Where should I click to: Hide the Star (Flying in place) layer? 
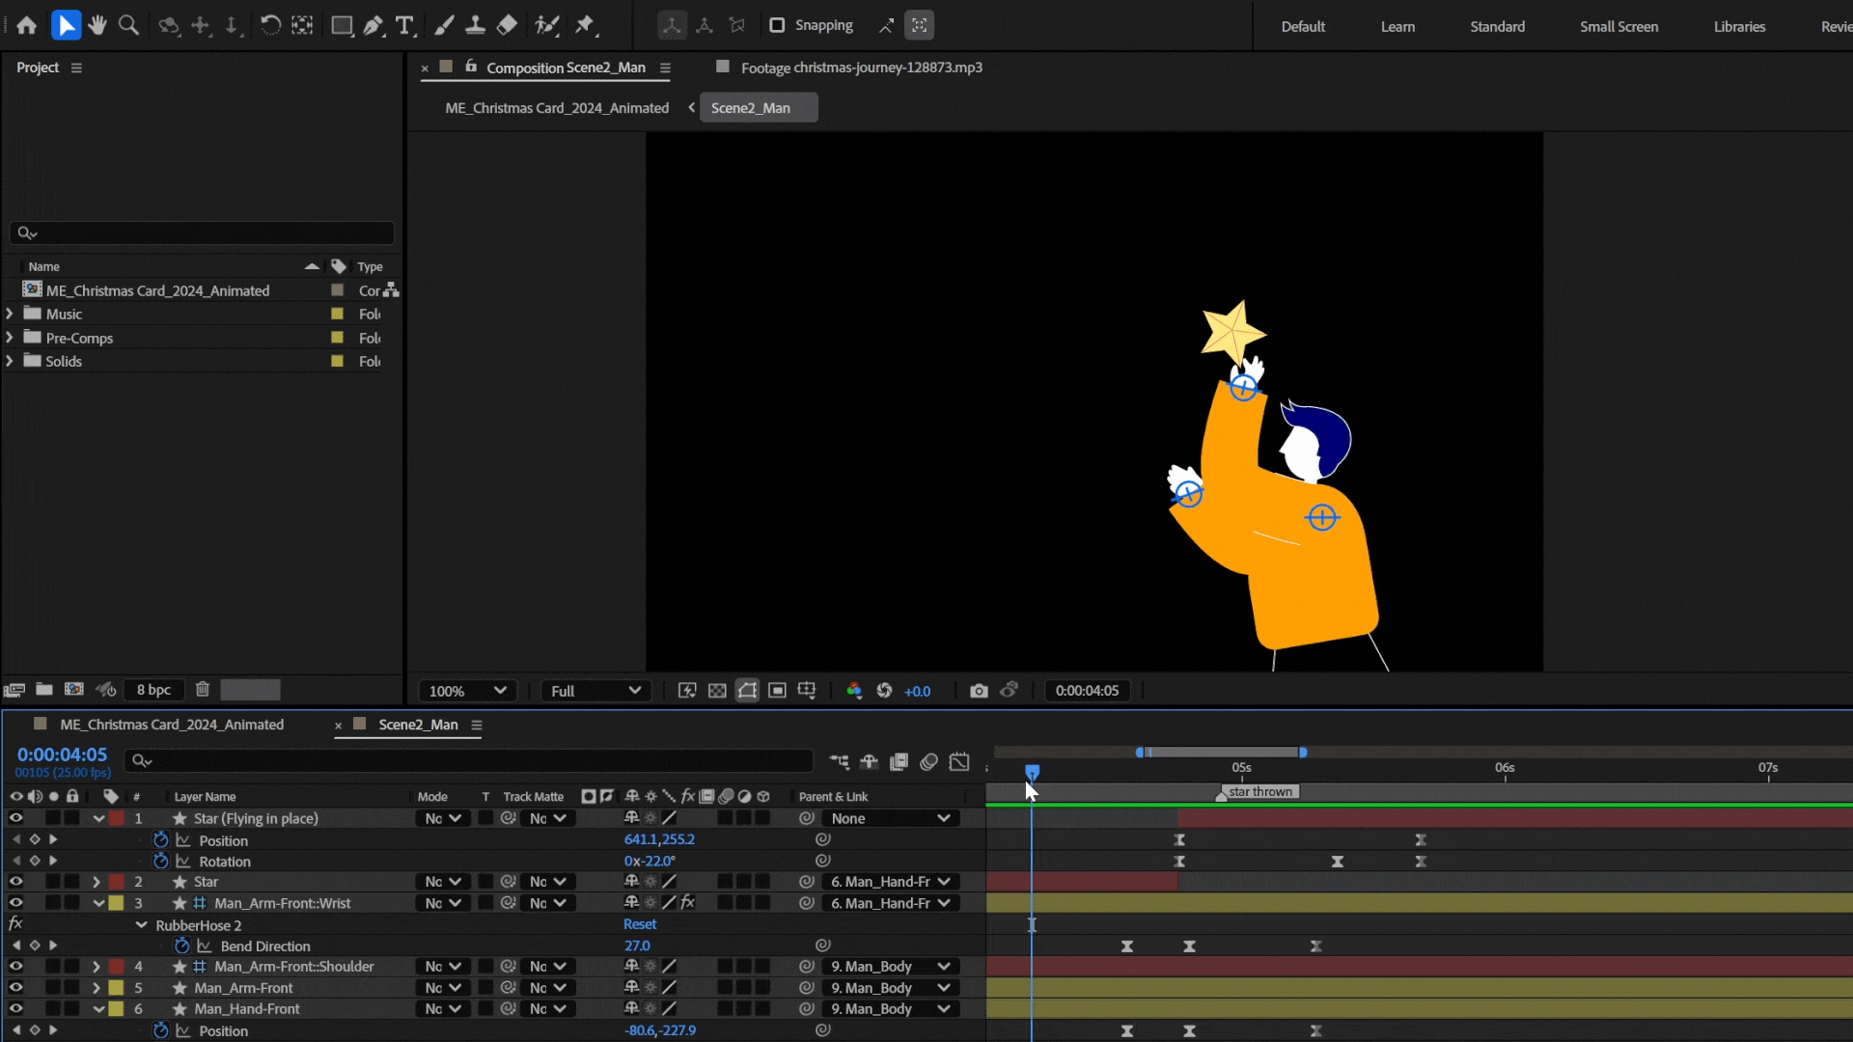click(15, 818)
